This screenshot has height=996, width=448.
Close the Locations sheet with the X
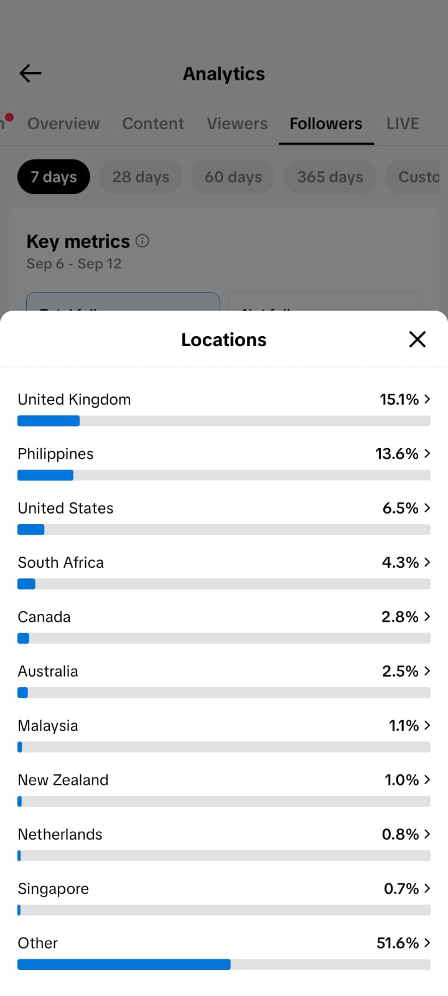coord(417,339)
